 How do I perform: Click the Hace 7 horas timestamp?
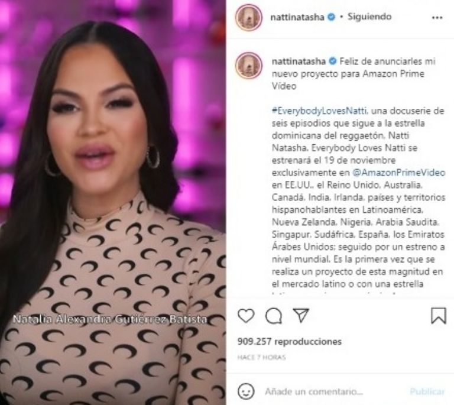pyautogui.click(x=261, y=358)
